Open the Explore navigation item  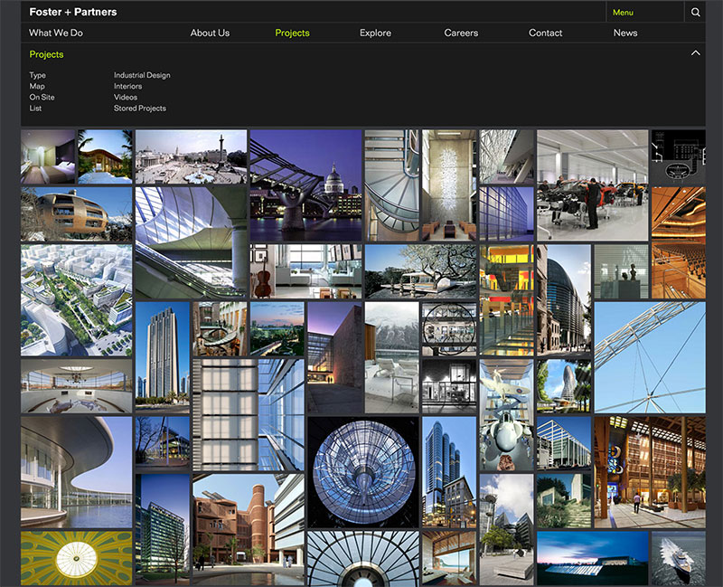coord(375,33)
